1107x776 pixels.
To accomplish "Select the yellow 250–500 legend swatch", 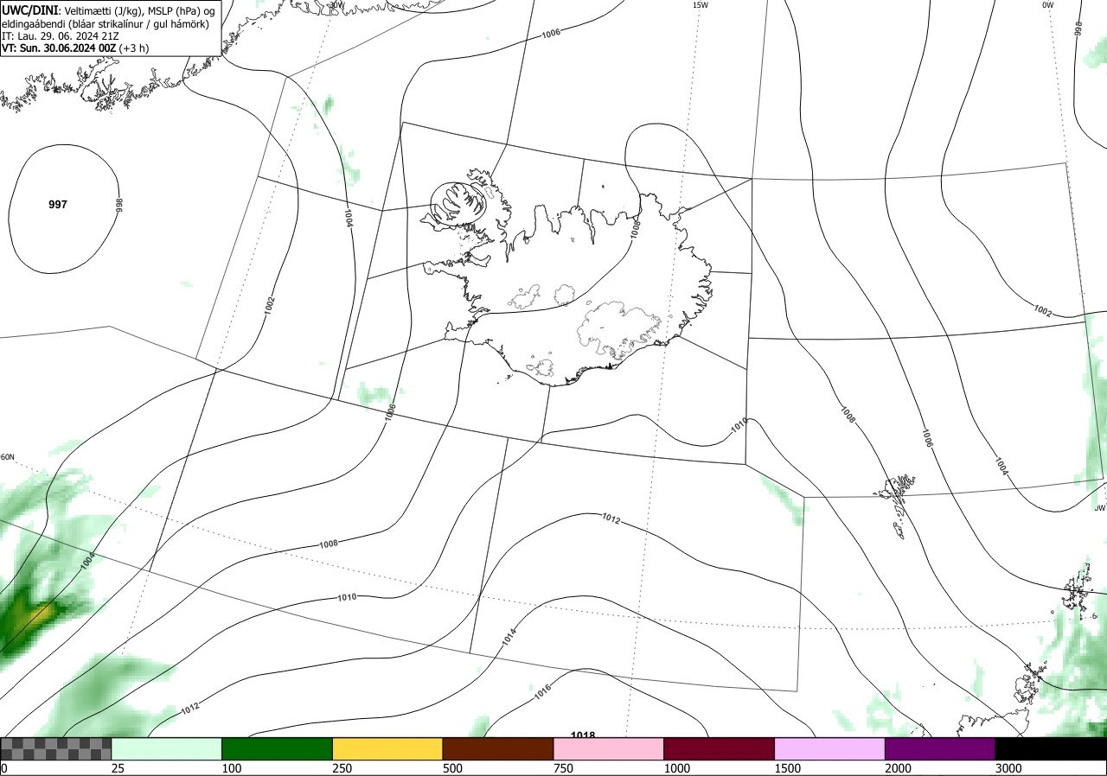I will tap(387, 748).
